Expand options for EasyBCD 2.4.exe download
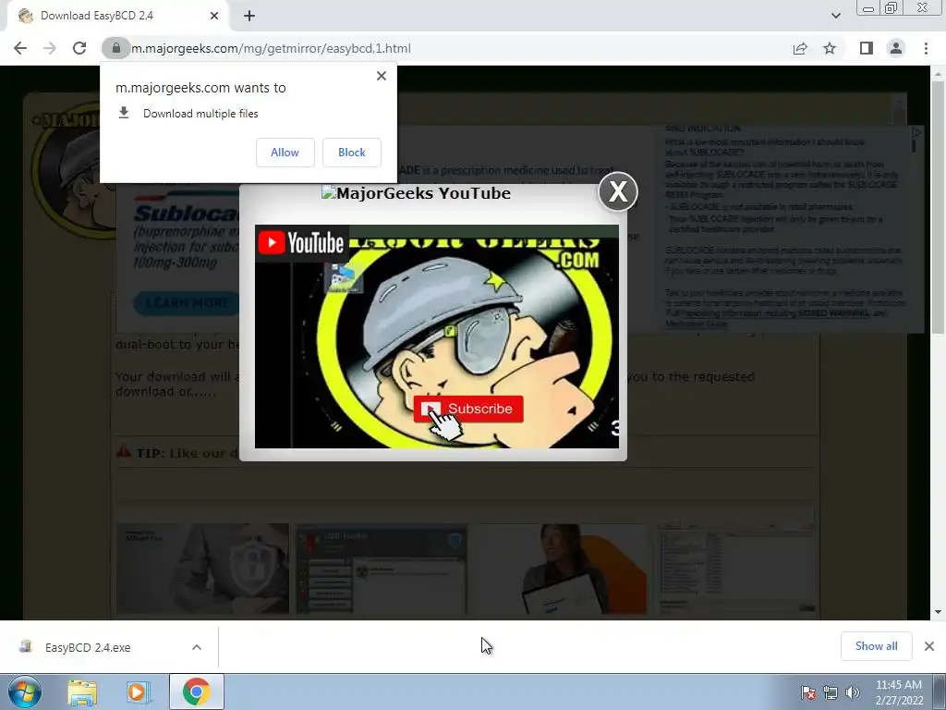Viewport: 946px width, 710px height. pyautogui.click(x=197, y=647)
